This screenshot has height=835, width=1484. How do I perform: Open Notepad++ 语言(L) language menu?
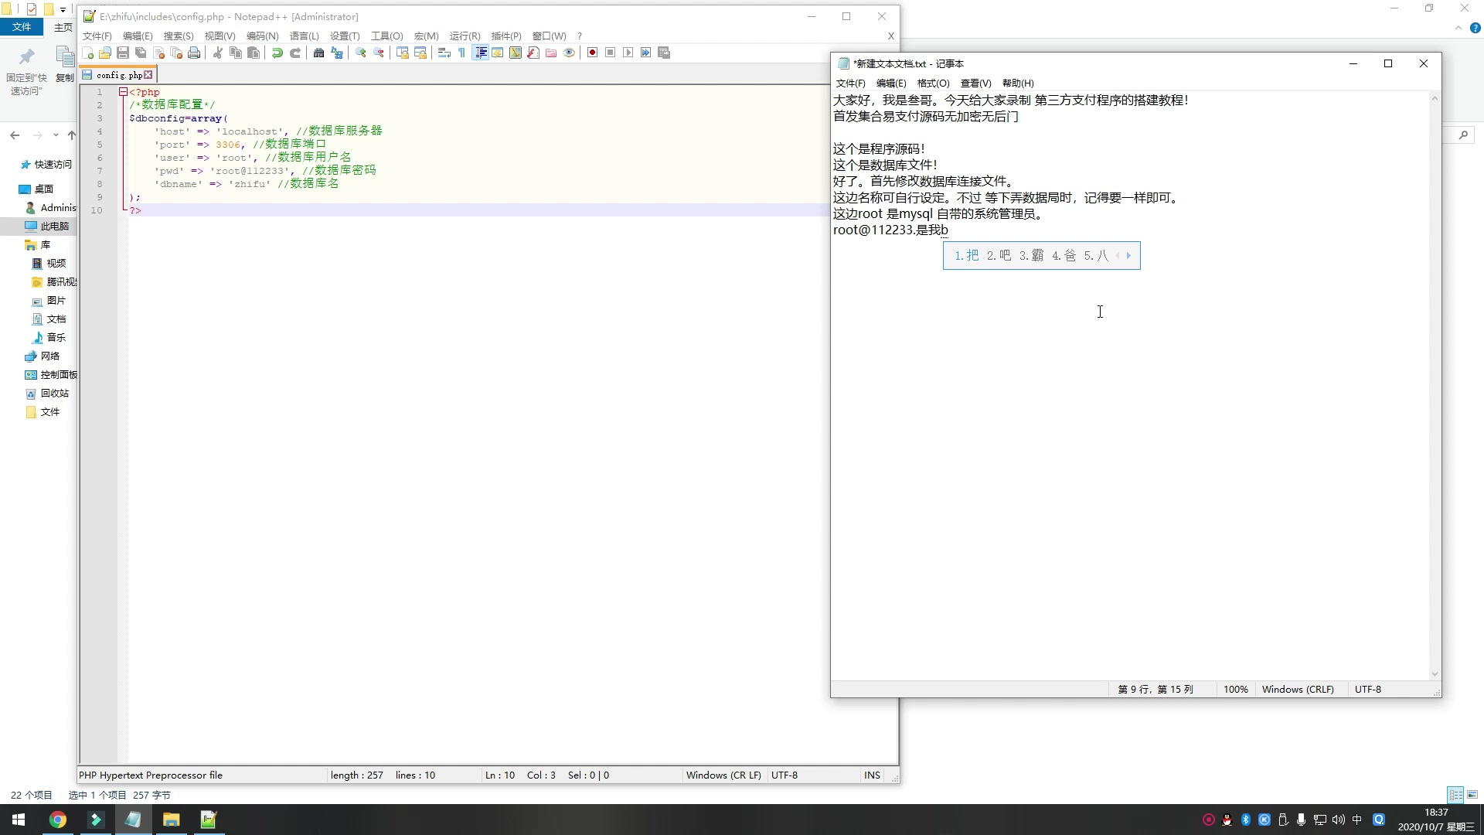304,36
